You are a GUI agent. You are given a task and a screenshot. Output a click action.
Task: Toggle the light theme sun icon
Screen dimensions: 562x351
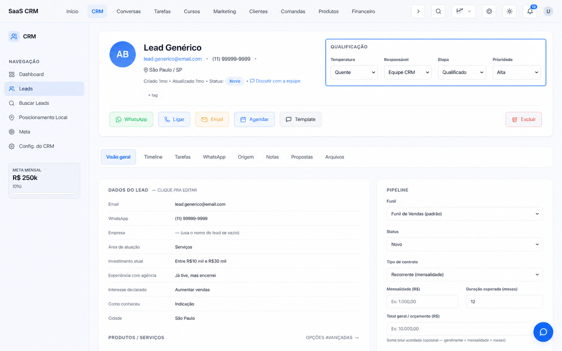[510, 11]
